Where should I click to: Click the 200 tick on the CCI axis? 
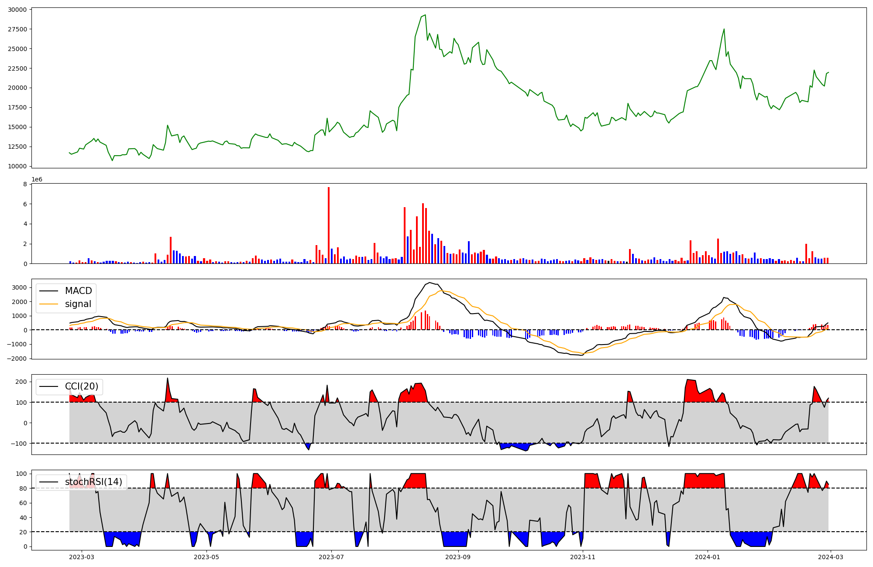21,382
